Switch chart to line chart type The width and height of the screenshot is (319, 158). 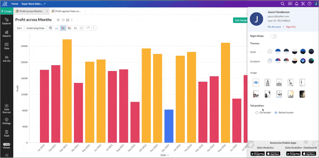57,28
